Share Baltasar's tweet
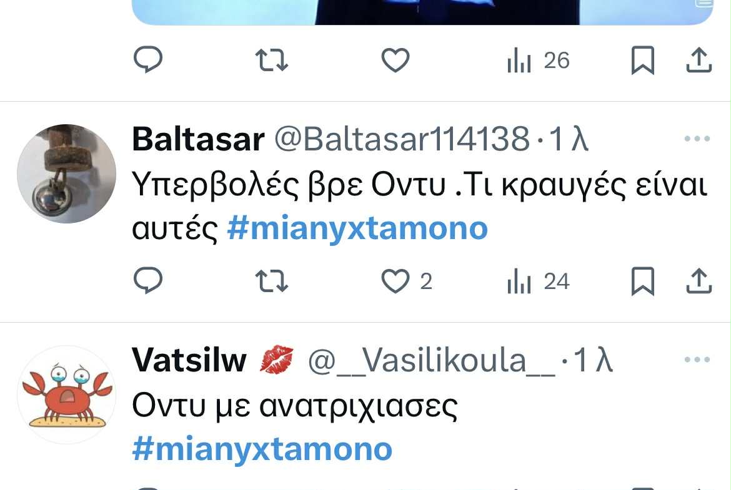This screenshot has height=490, width=731. click(x=699, y=281)
